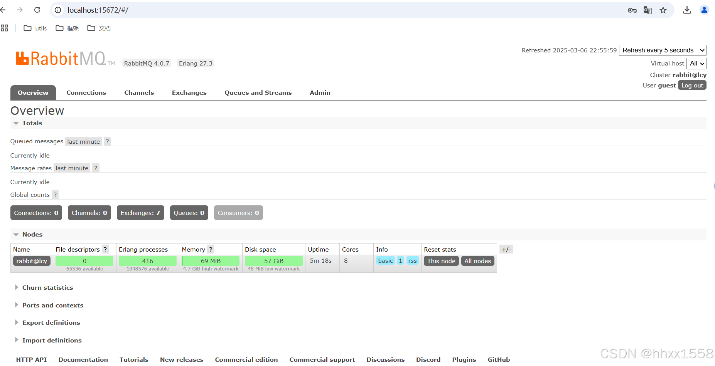Open Documentation footer link
This screenshot has height=366, width=715.
[x=83, y=359]
